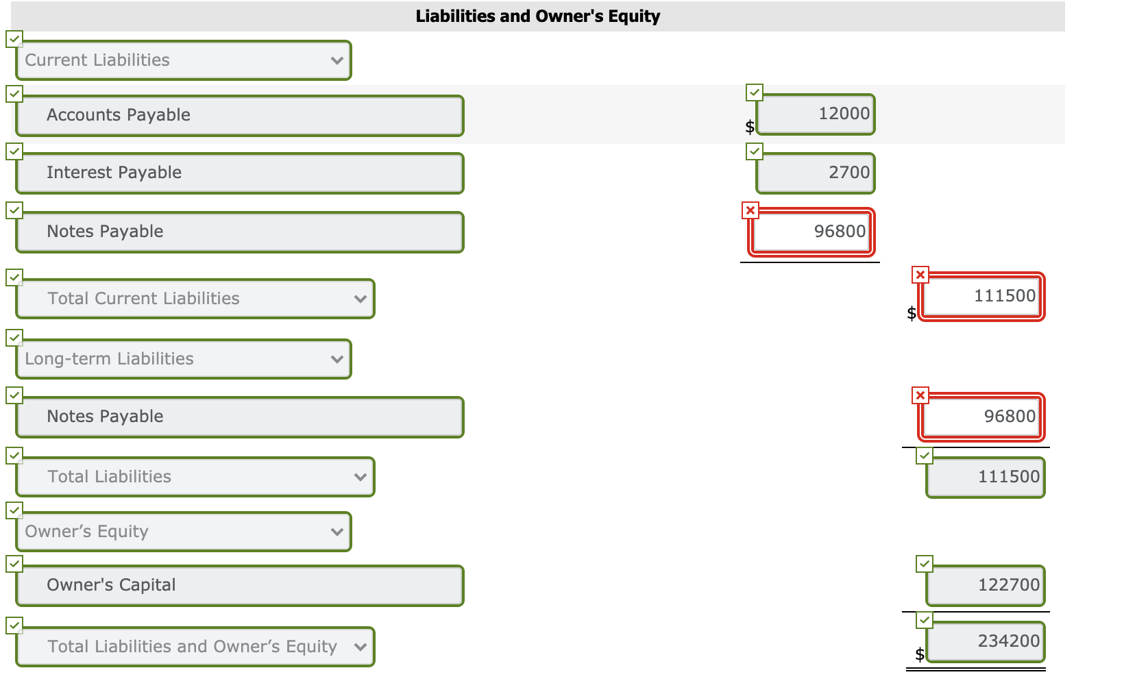The height and width of the screenshot is (692, 1124).
Task: Click the Owner's Capital account field
Action: tap(240, 585)
